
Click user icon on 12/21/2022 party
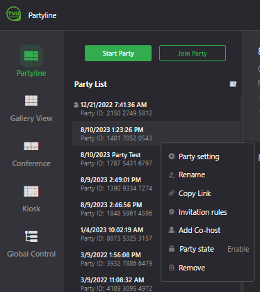[x=76, y=105]
